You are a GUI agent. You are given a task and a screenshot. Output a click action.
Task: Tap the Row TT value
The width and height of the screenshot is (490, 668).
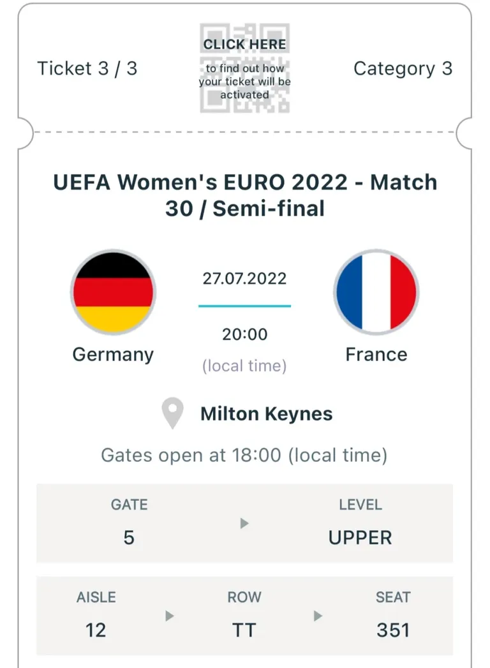click(244, 630)
